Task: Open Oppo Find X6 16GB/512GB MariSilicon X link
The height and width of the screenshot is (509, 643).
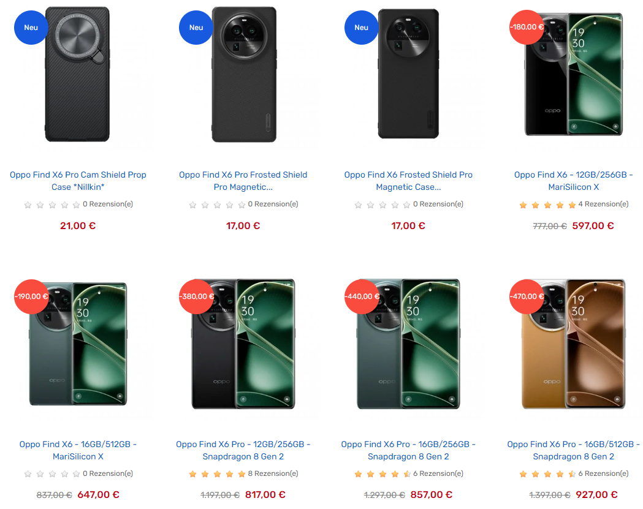Action: tap(78, 450)
